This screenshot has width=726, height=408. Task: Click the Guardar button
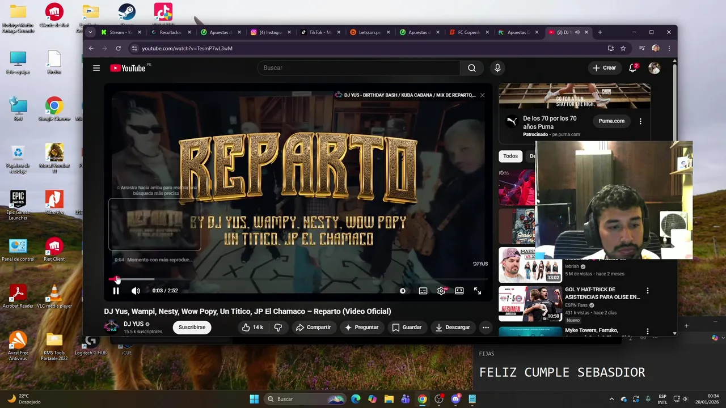tap(407, 327)
